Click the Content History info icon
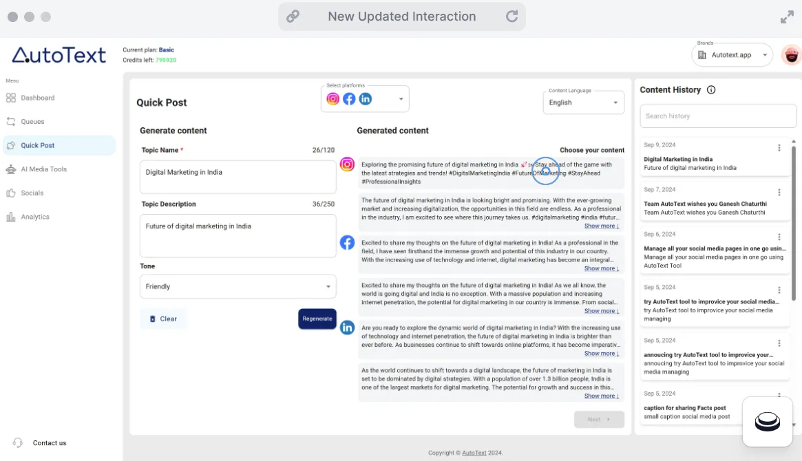The width and height of the screenshot is (802, 461). 712,89
